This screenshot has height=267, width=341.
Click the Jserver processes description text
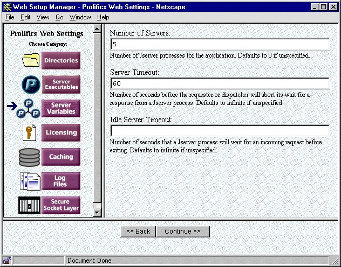point(210,55)
